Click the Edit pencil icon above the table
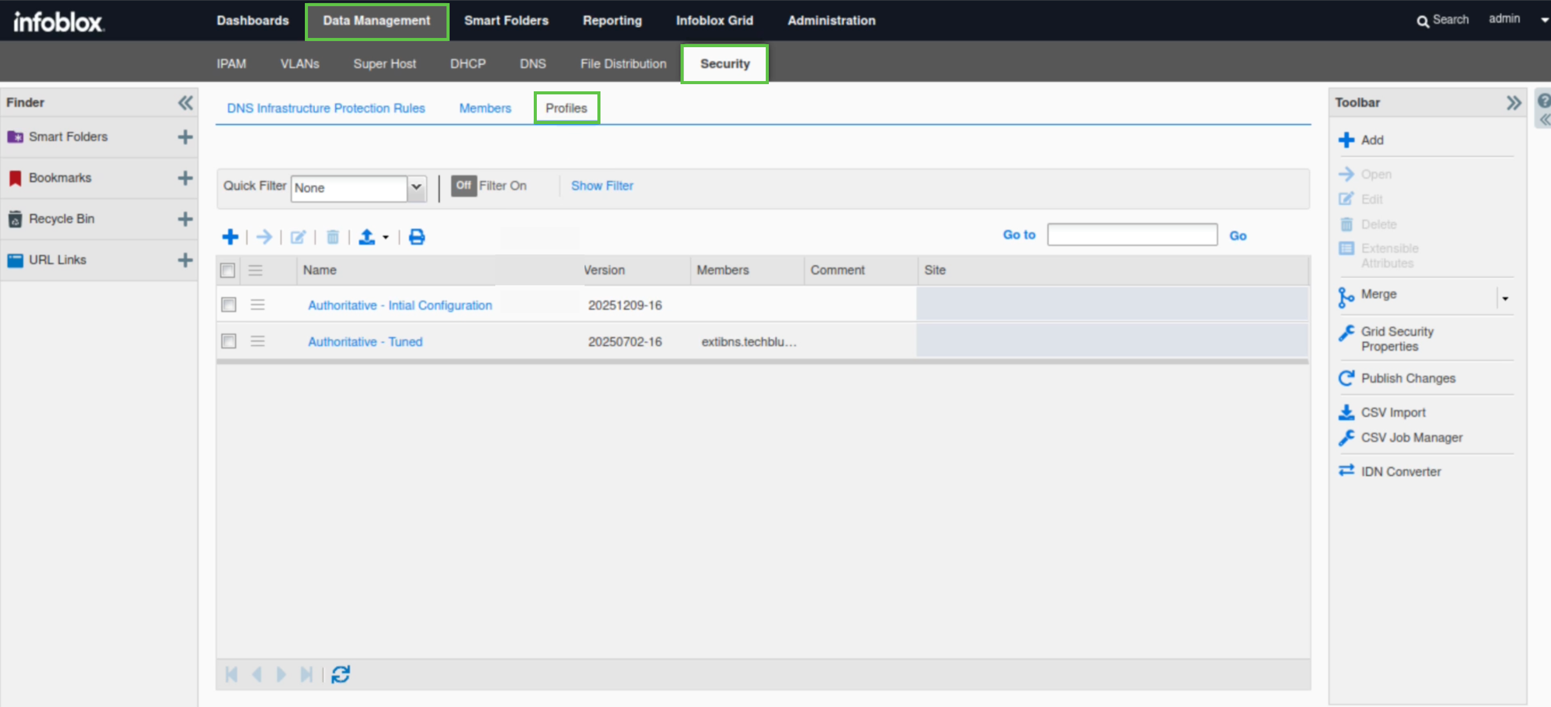Image resolution: width=1551 pixels, height=707 pixels. tap(298, 237)
